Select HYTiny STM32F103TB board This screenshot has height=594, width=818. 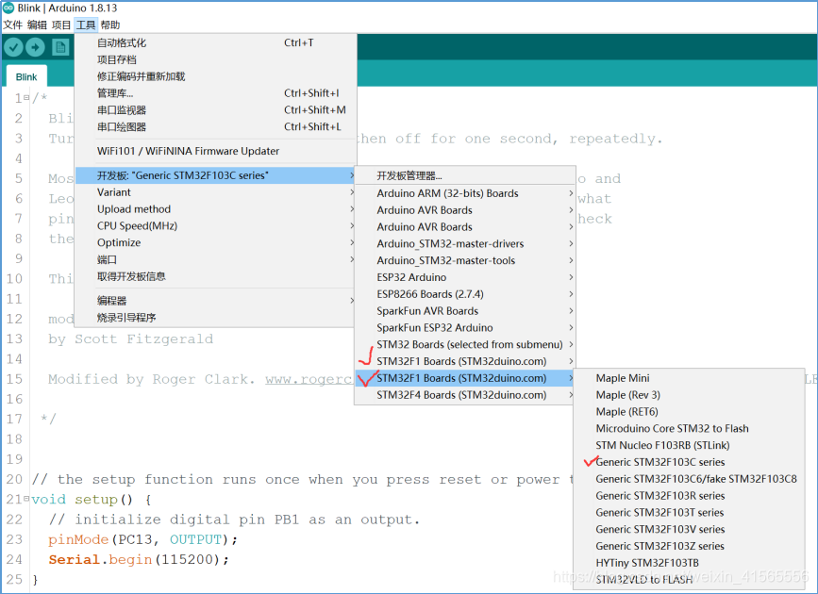[x=689, y=563]
